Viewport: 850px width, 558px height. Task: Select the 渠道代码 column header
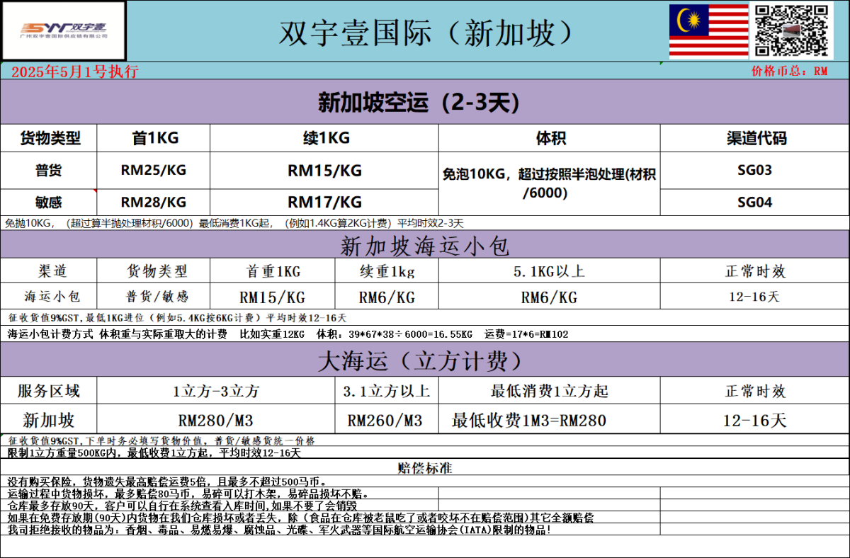click(x=755, y=138)
